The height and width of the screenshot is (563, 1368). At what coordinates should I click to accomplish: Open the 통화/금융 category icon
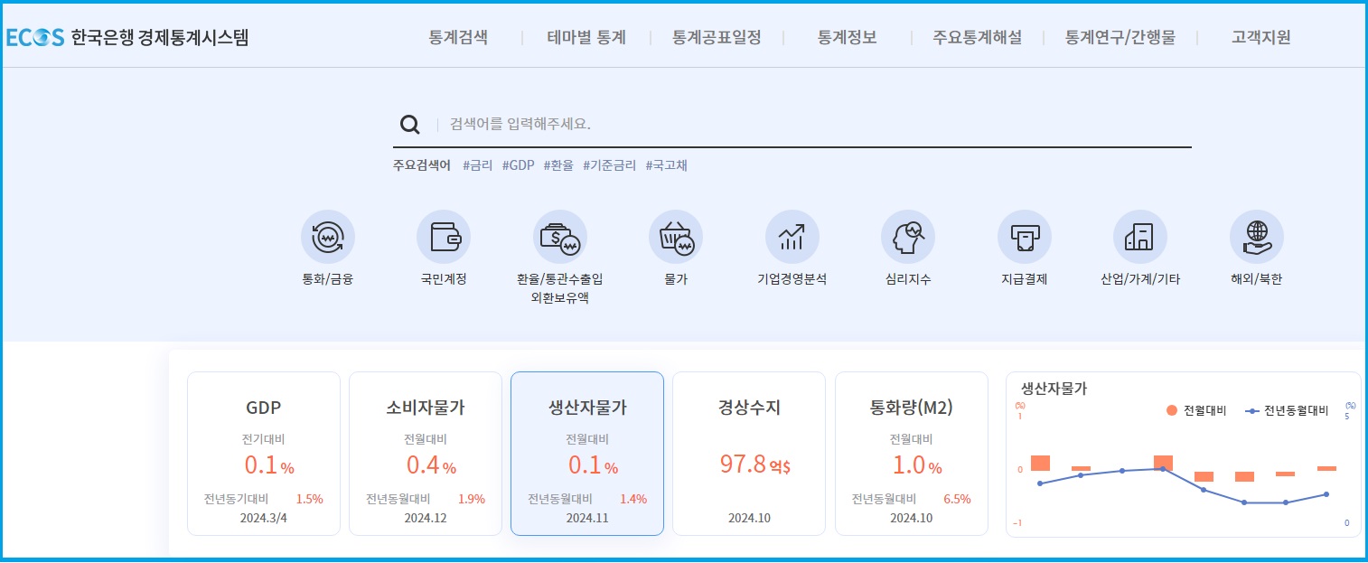327,237
